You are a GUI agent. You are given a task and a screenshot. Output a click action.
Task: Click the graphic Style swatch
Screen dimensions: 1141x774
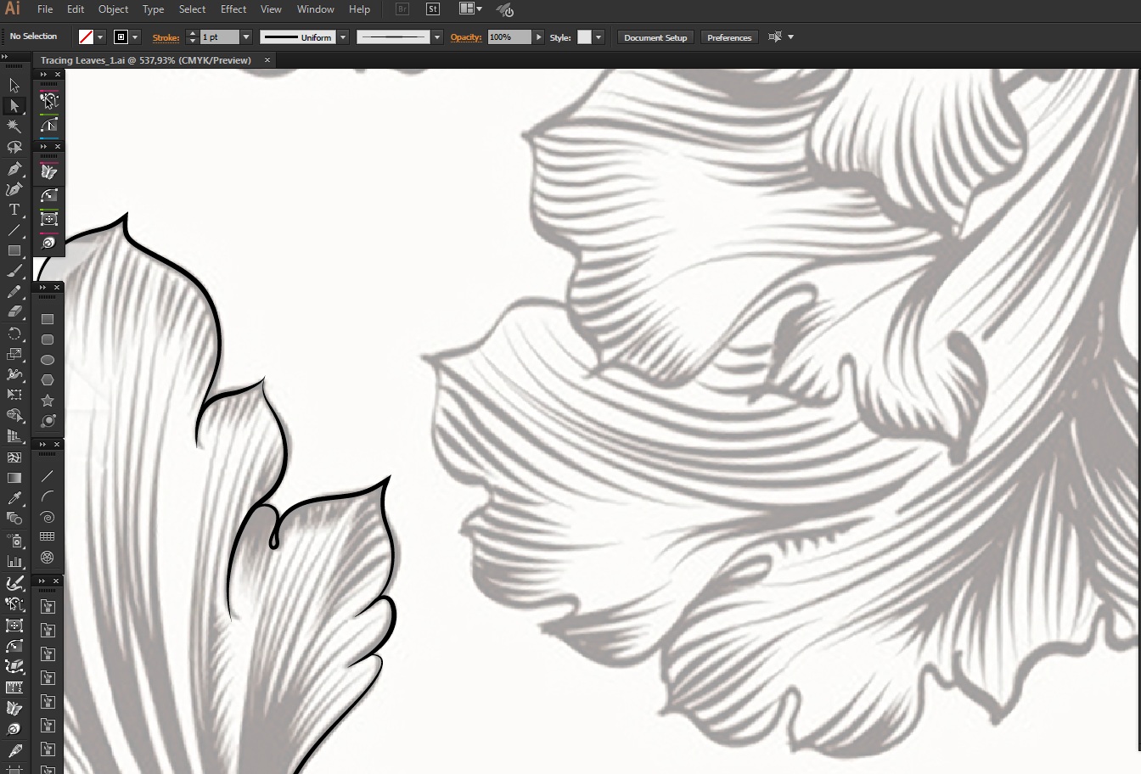584,37
